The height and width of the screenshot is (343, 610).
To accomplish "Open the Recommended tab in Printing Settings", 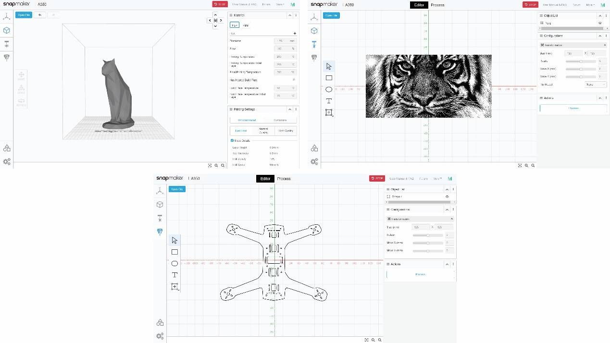I will tap(247, 120).
